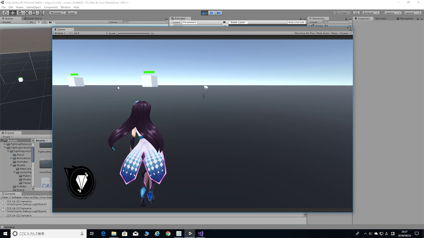The image size is (424, 238).
Task: Open 16:9 aspect ratio dropdown
Action: pyautogui.click(x=90, y=33)
